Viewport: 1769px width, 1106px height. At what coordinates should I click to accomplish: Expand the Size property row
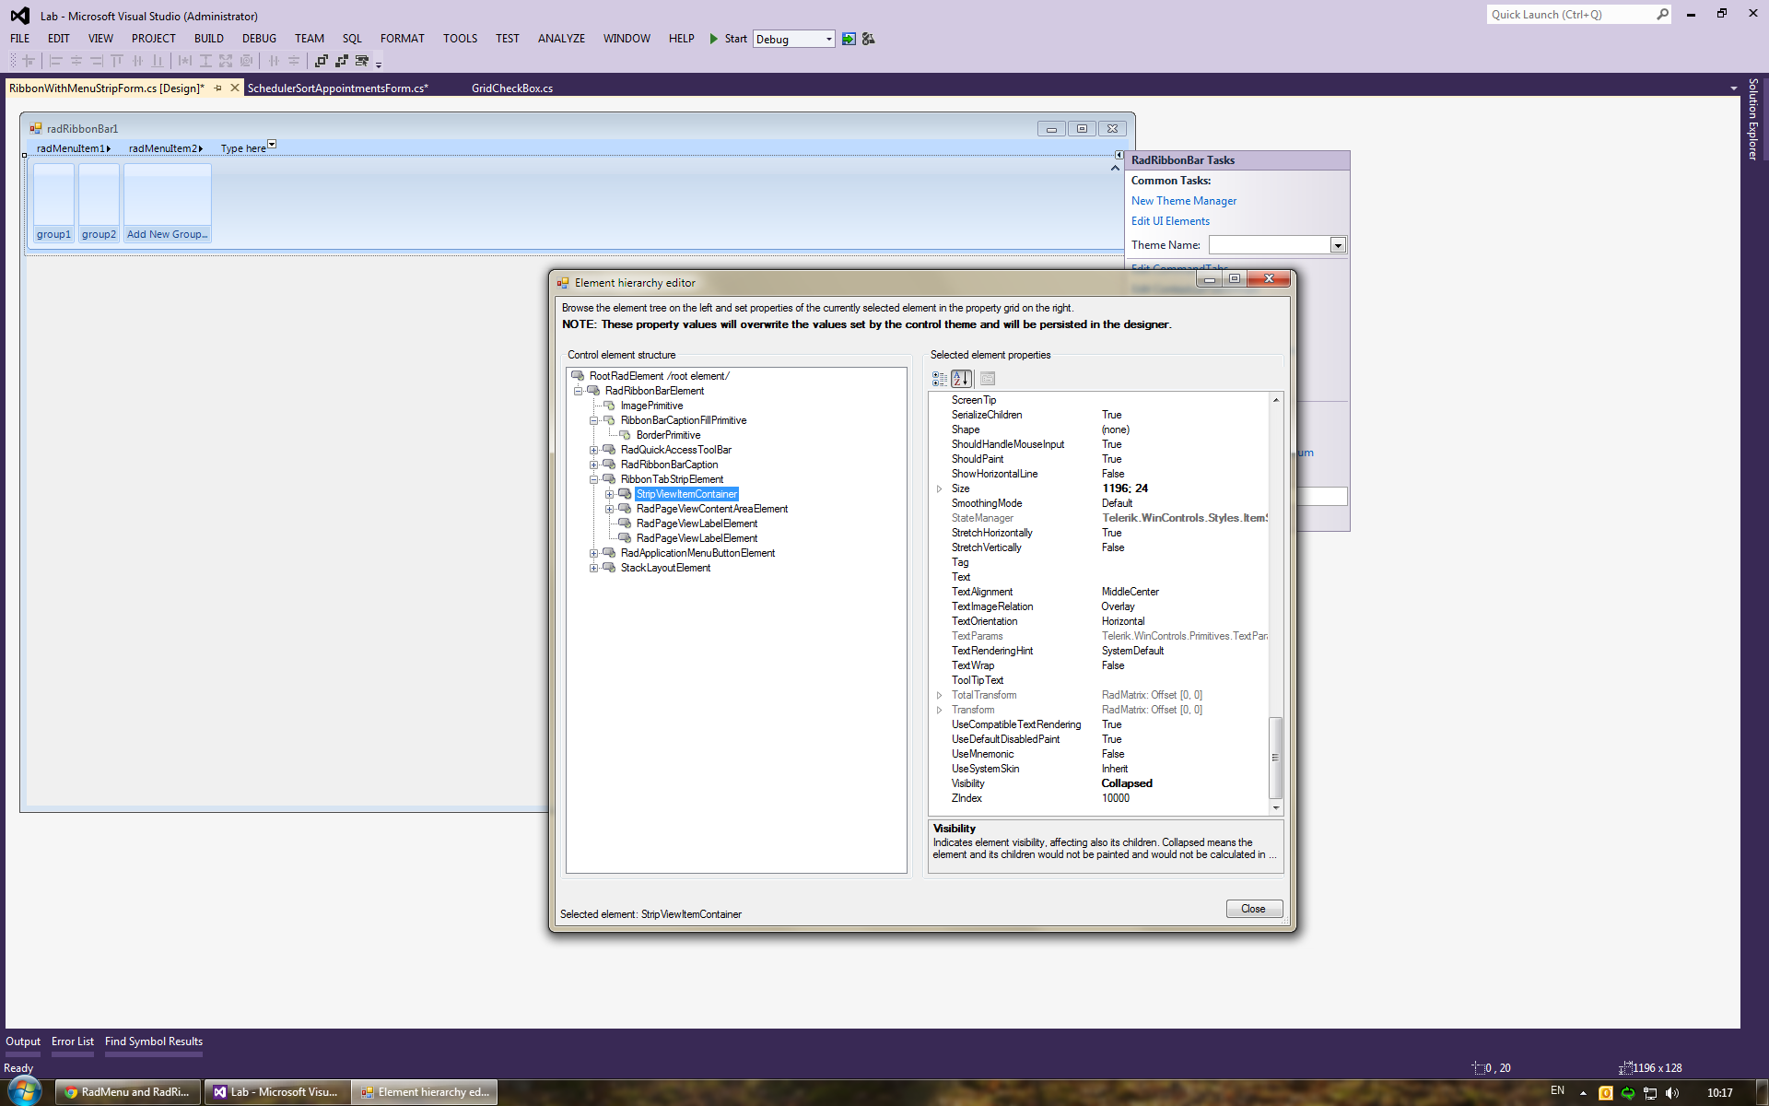(939, 488)
